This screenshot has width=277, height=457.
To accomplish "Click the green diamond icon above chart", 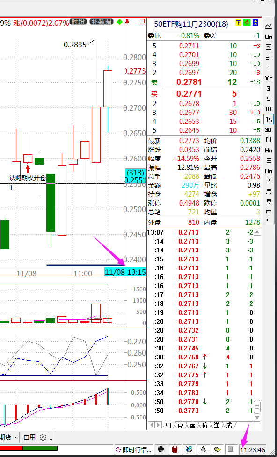I will pyautogui.click(x=119, y=22).
